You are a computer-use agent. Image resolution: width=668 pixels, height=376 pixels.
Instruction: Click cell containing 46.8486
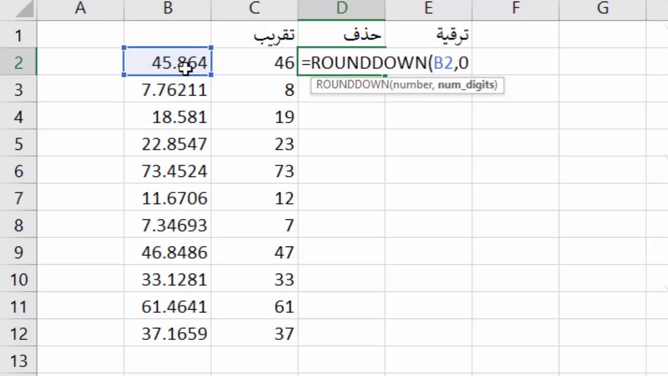[x=168, y=252]
